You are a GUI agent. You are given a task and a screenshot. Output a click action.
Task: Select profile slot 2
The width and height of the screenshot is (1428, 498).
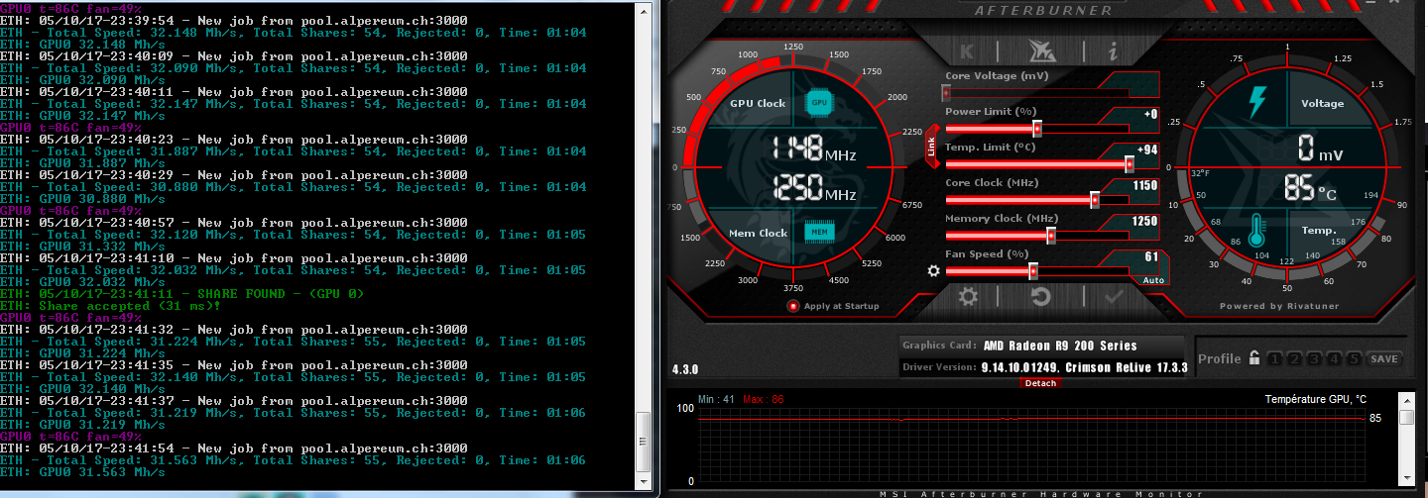click(x=1294, y=358)
